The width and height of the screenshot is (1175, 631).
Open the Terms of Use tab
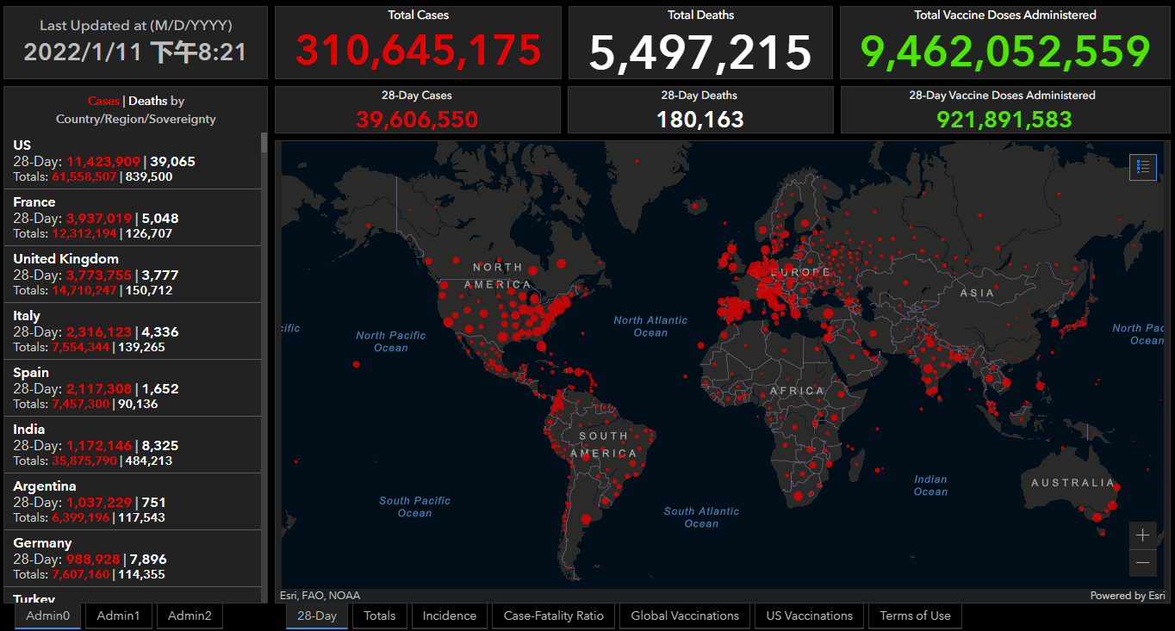pos(915,616)
